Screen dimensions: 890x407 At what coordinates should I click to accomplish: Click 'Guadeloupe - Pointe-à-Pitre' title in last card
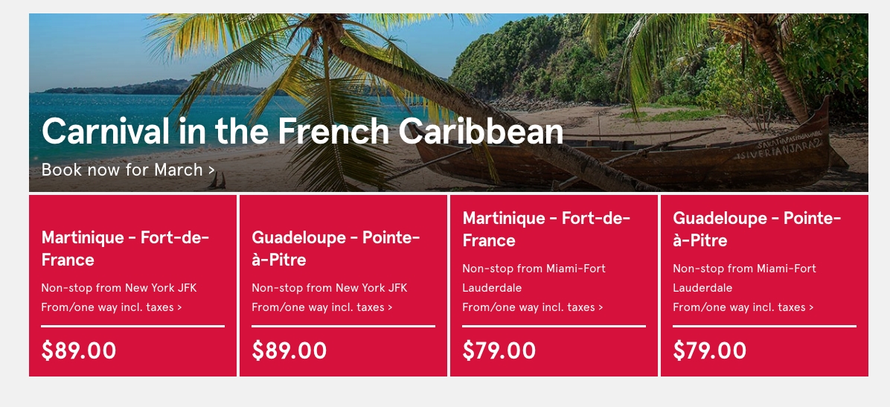click(758, 228)
